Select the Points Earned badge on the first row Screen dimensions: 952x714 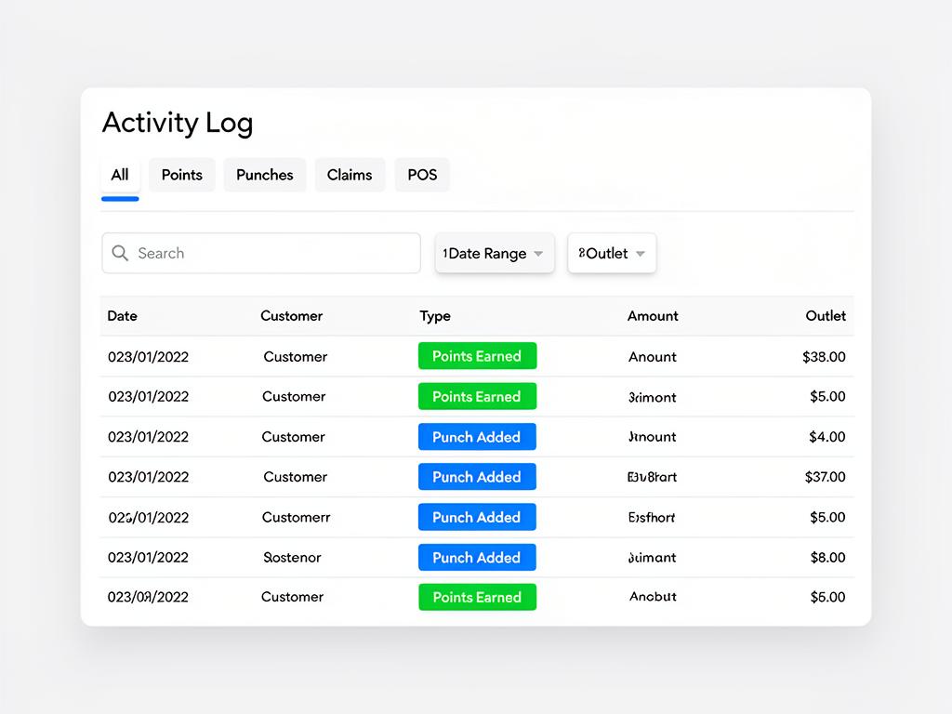pos(477,356)
